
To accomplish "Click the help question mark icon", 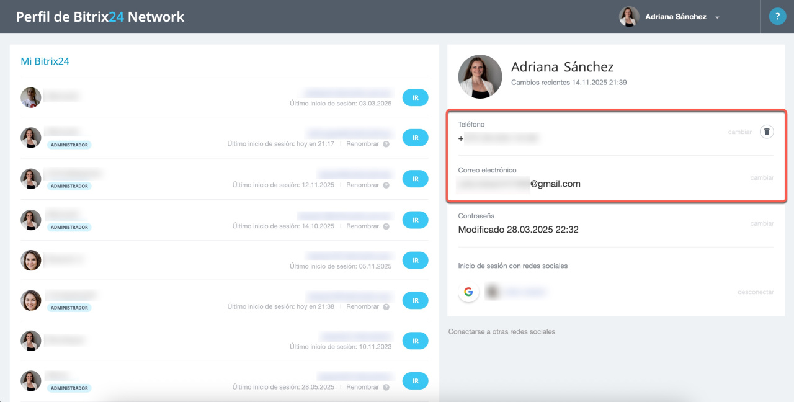I will pyautogui.click(x=777, y=17).
